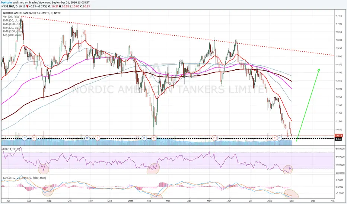This screenshot has width=347, height=204.
Task: Open the dividend D marker in late October 2015
Action: click(87, 138)
